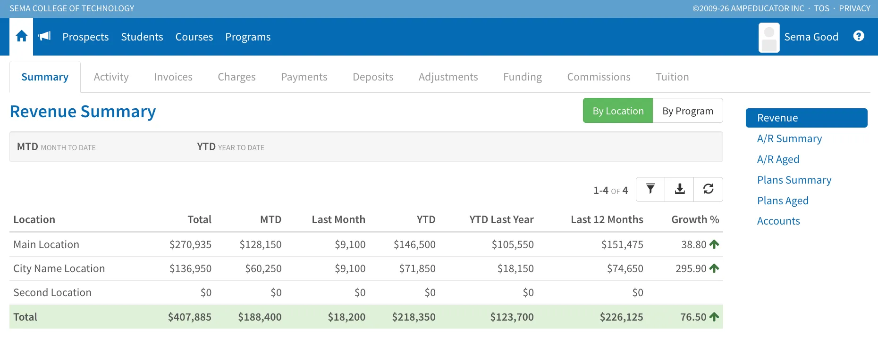Select the MTD month to date period
Screen dimensions: 878x338
(x=56, y=147)
